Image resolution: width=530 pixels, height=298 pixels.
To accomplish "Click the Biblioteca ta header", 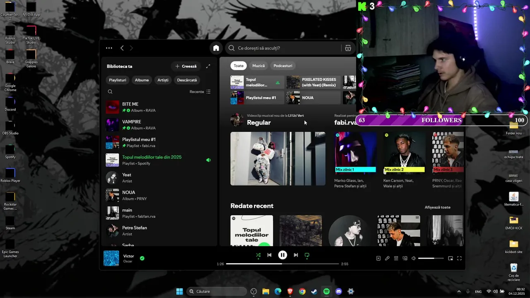I will coord(119,66).
